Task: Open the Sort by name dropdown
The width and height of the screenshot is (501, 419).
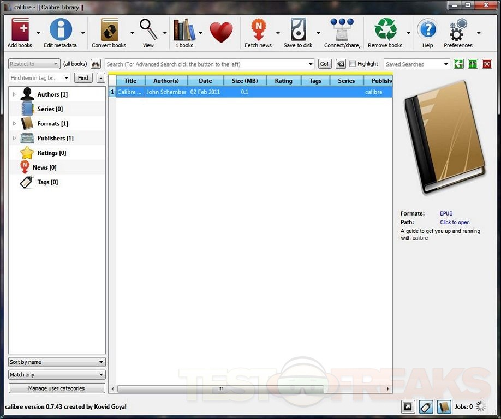Action: [57, 362]
